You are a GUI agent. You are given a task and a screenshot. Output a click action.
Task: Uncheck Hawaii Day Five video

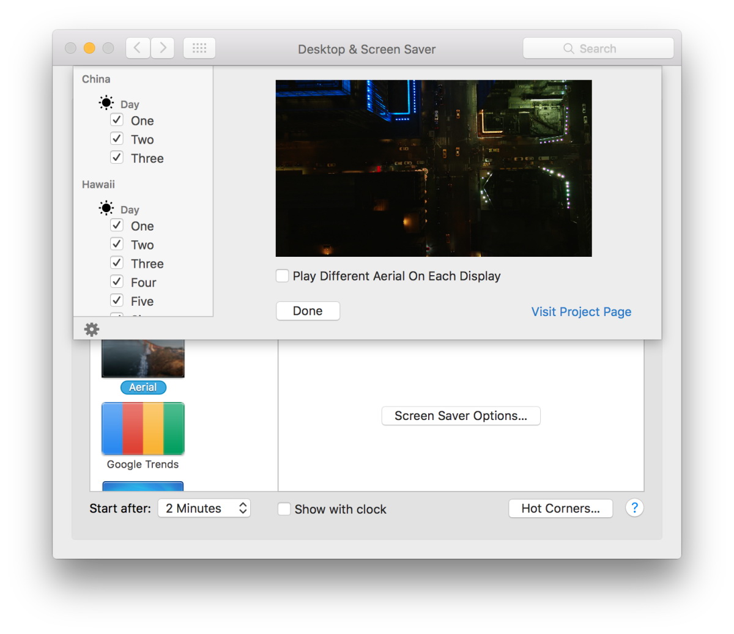click(117, 300)
